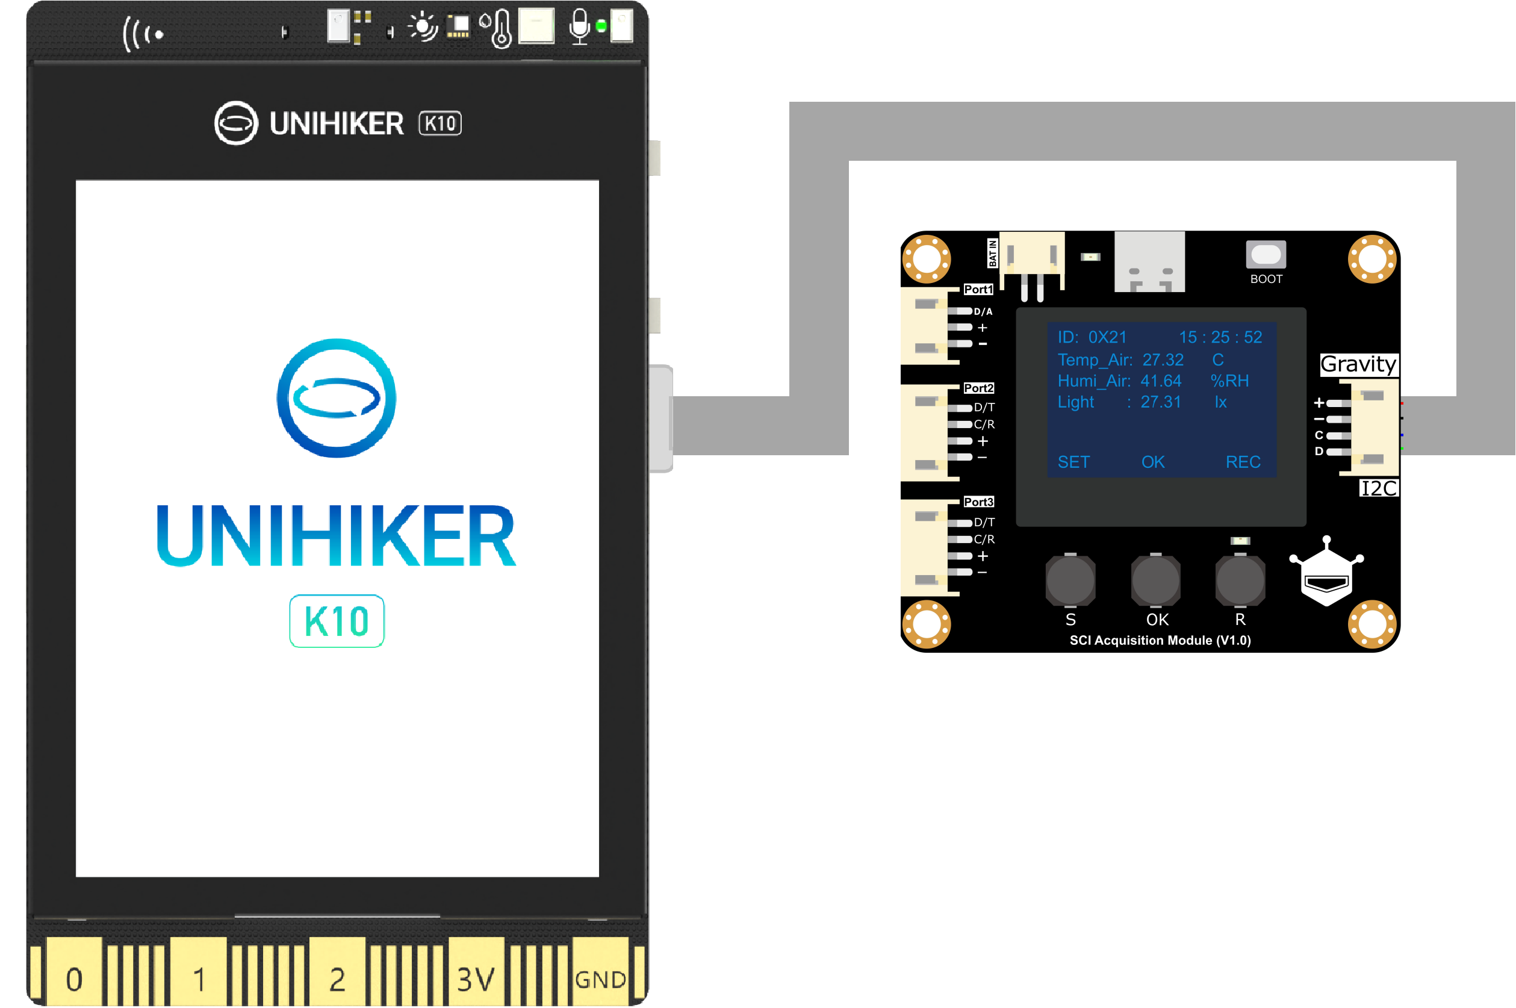Click the K10 badge in the board header
Viewport: 1516px width, 1008px height.
coord(440,123)
